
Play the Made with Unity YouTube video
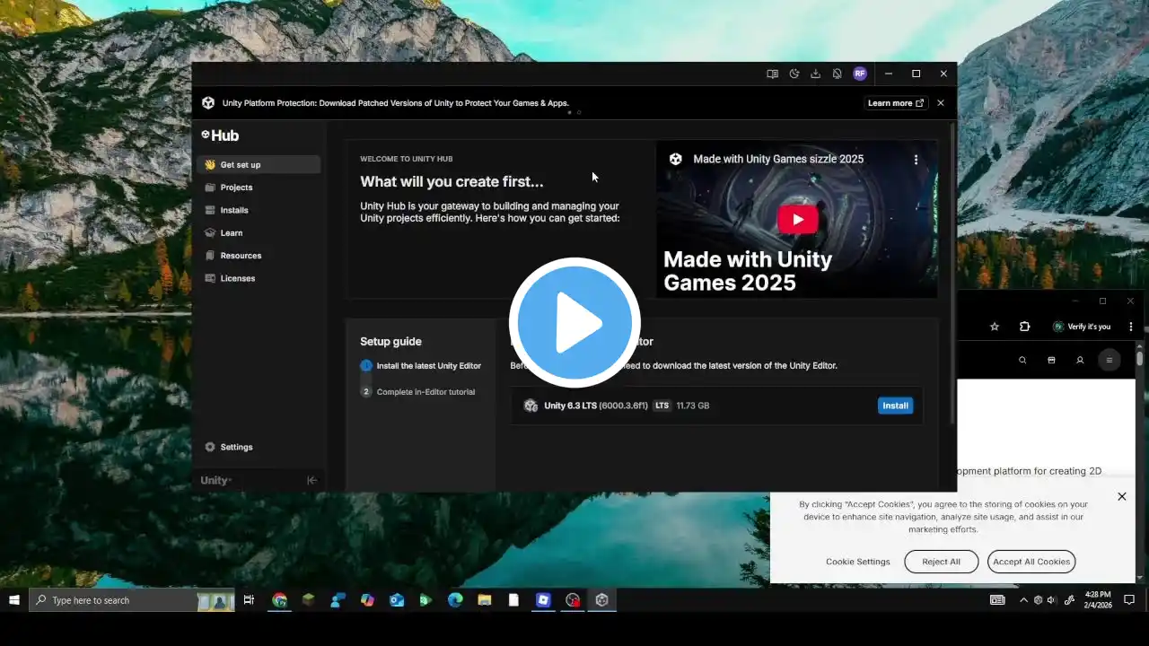(x=797, y=220)
